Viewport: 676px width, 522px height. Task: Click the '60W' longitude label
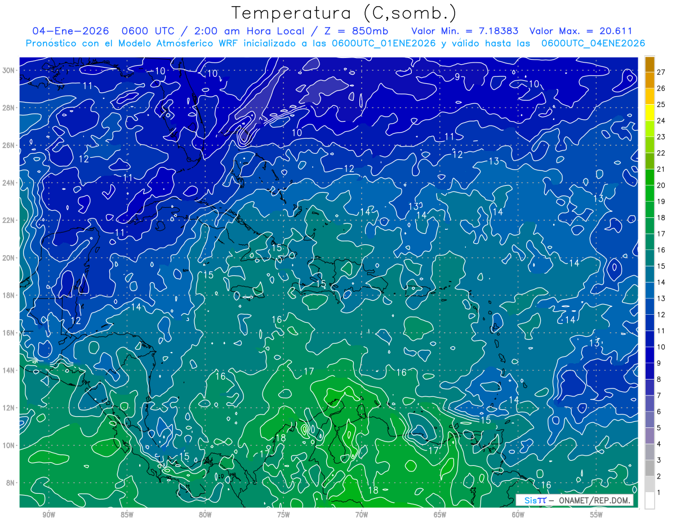click(518, 515)
